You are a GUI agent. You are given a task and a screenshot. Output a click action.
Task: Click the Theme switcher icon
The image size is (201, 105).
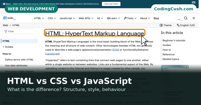pos(161,25)
